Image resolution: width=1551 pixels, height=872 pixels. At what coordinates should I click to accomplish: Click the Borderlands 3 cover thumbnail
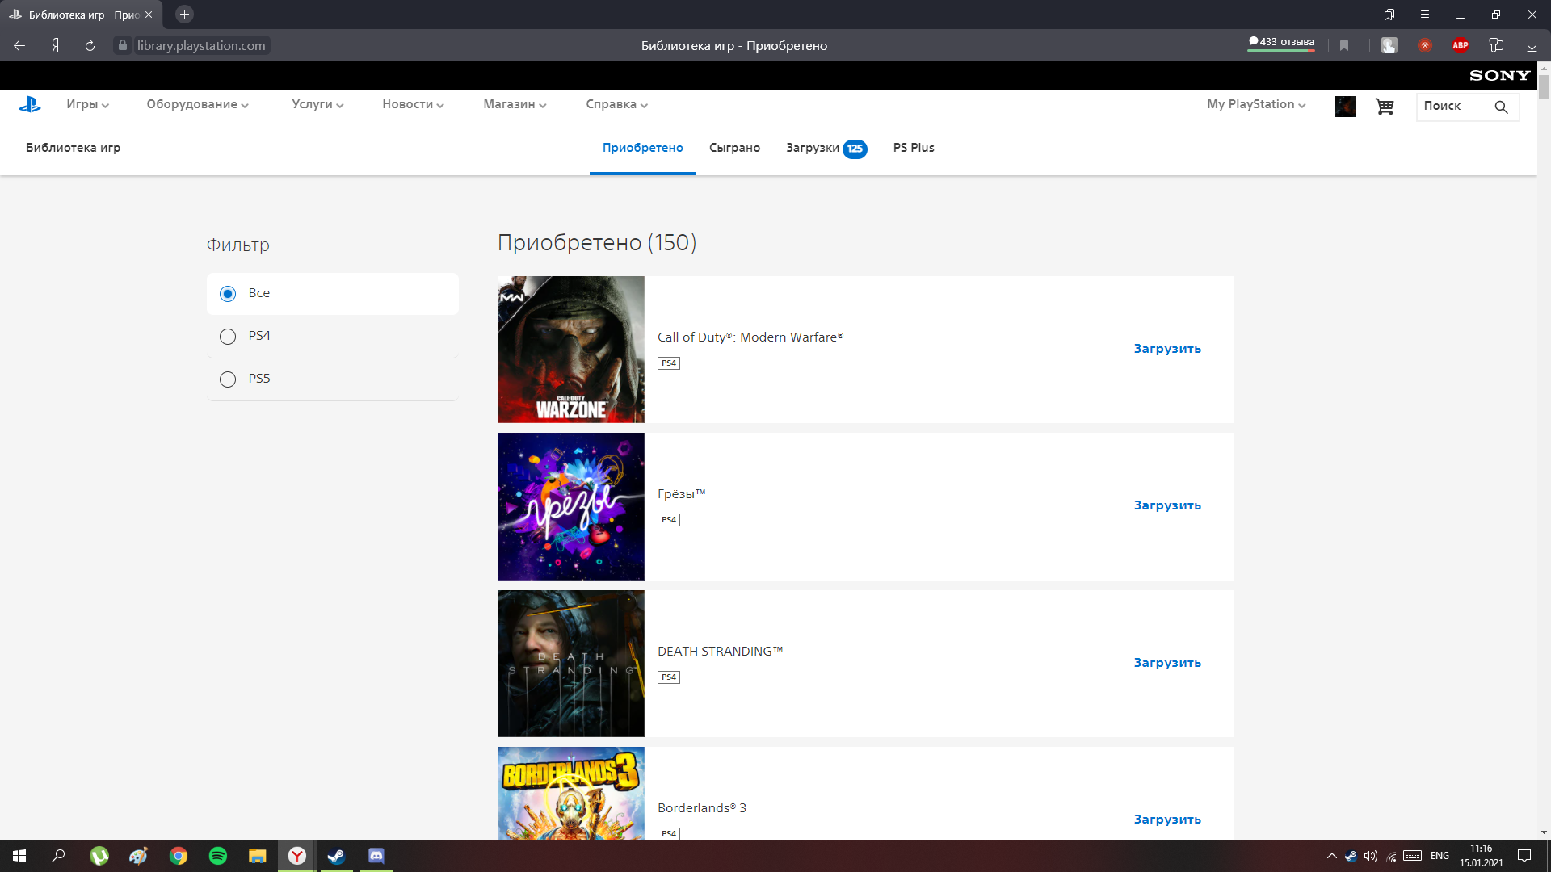point(571,793)
